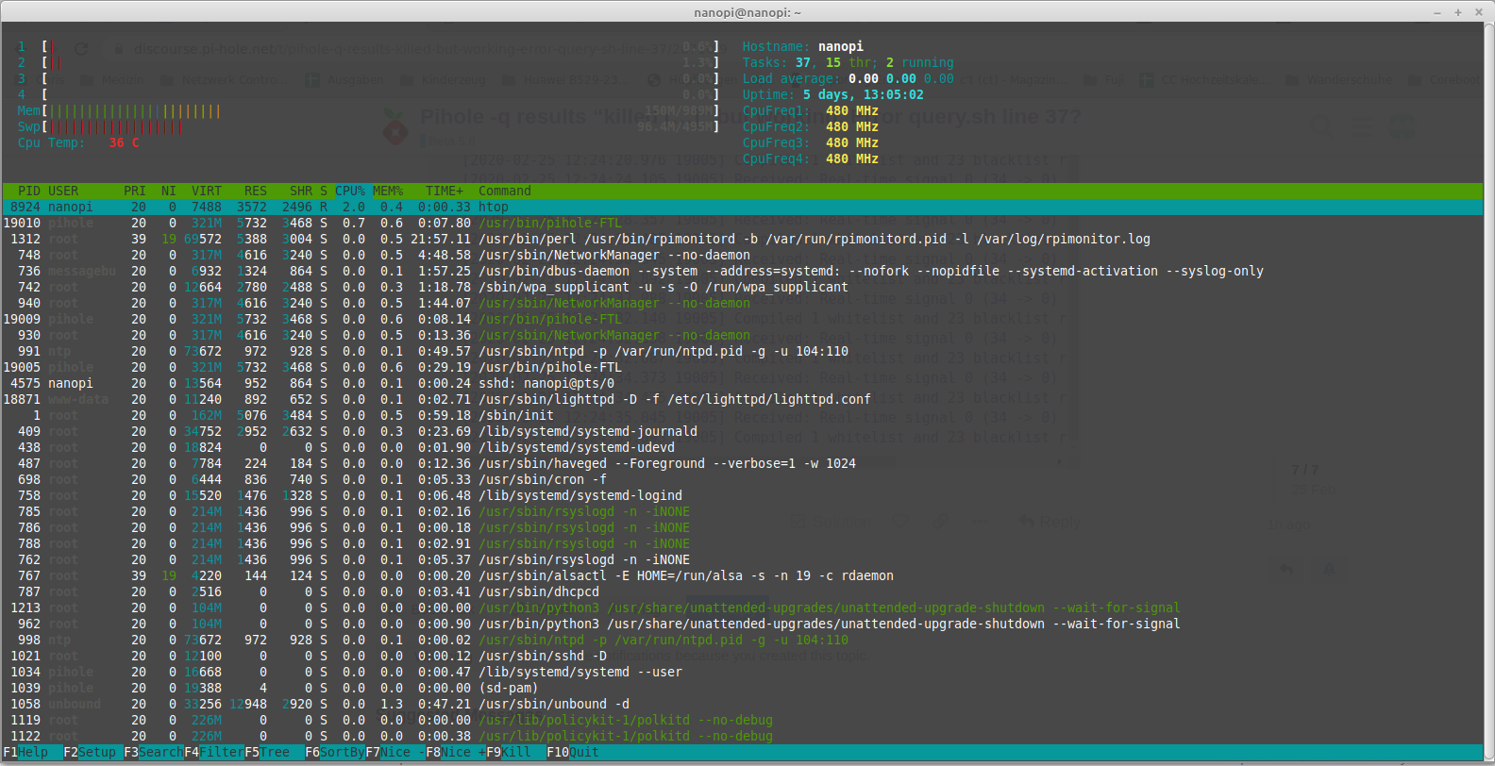This screenshot has height=766, width=1495.
Task: Click the terminal vertical scrollbar
Action: [x=1489, y=391]
